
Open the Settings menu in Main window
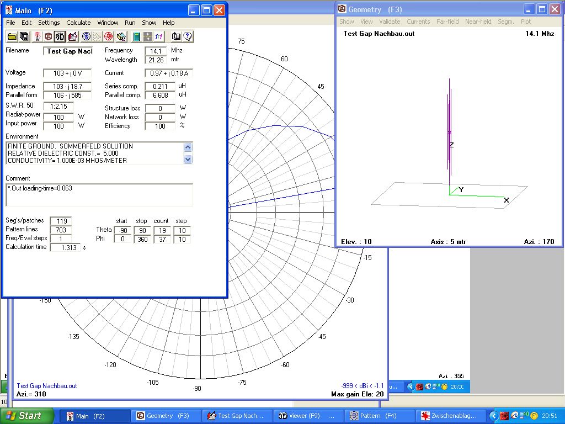point(49,23)
